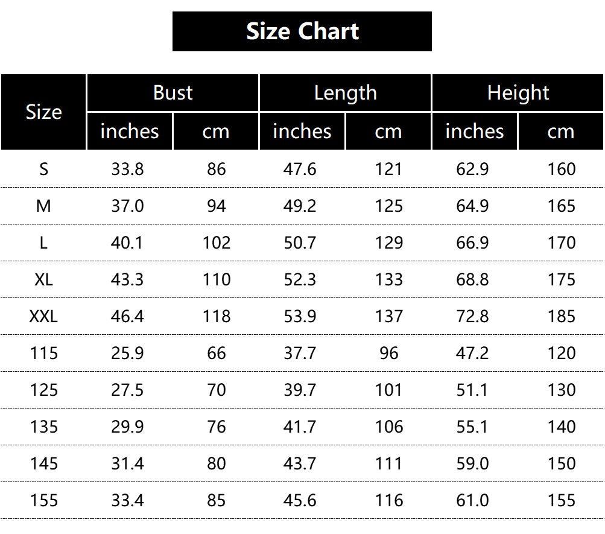605x534 pixels.
Task: Click the Bust column group header
Action: pyautogui.click(x=173, y=93)
